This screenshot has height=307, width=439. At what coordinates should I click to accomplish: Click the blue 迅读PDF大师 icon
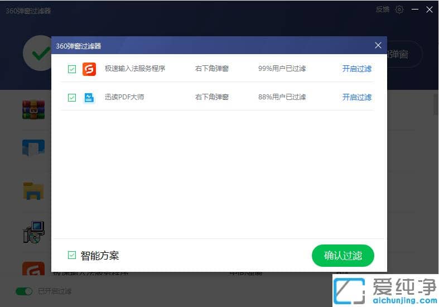click(x=89, y=98)
